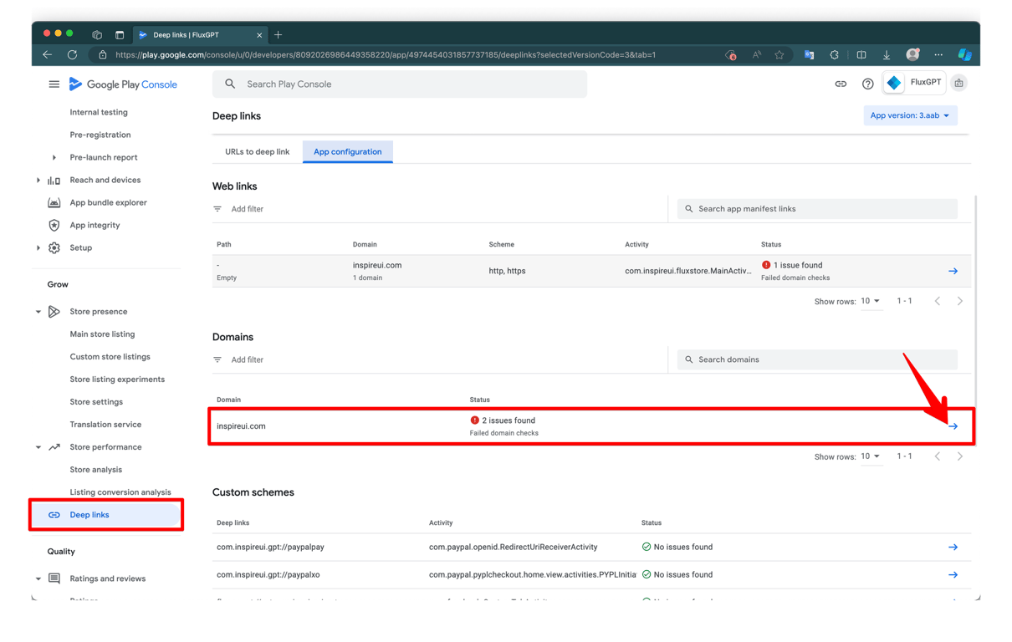The width and height of the screenshot is (1012, 642).
Task: Open the inspireui.com web link row arrow
Action: [x=953, y=271]
